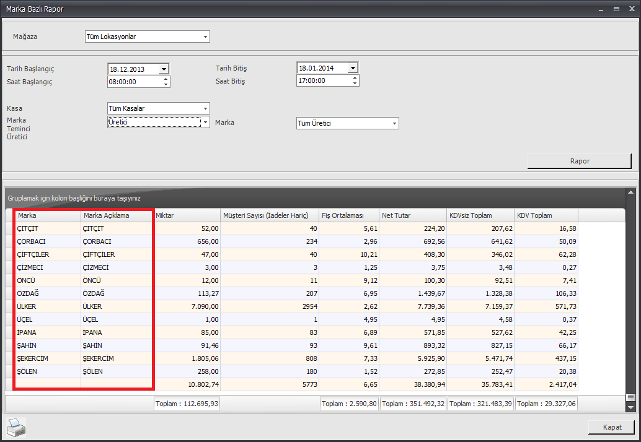This screenshot has height=442, width=641.
Task: Select the ÖZDAĞ cell in Marka column
Action: click(47, 293)
